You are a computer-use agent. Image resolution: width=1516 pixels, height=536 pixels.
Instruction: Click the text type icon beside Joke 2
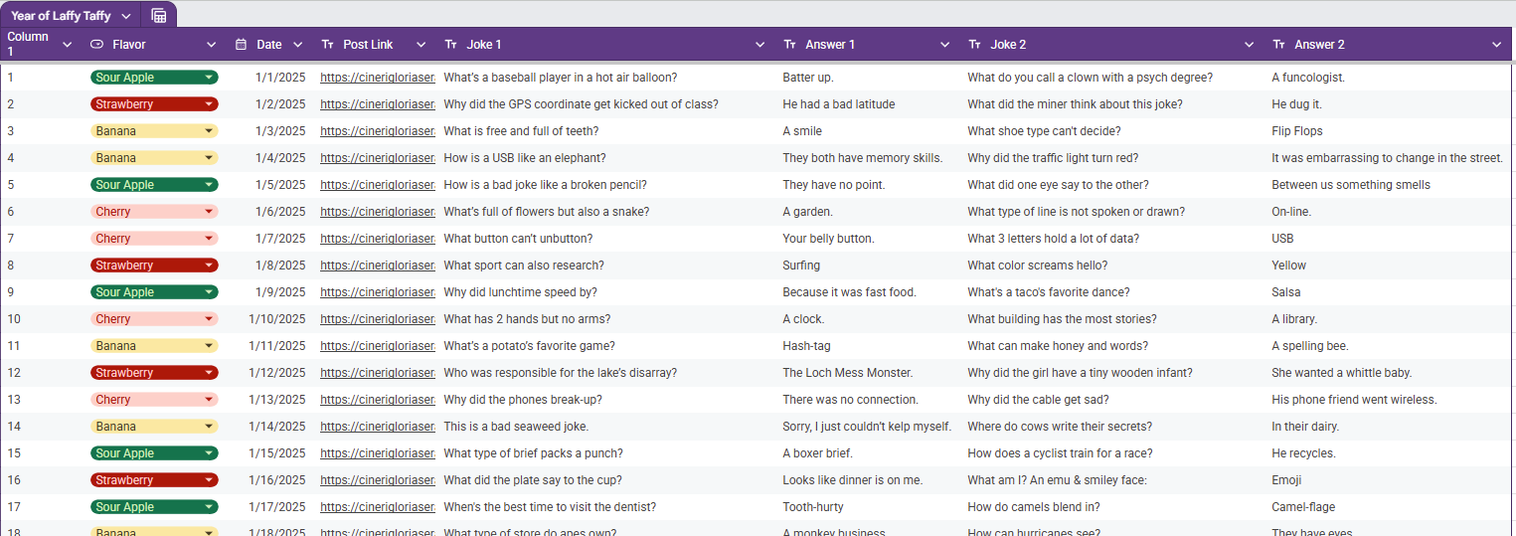pyautogui.click(x=975, y=45)
